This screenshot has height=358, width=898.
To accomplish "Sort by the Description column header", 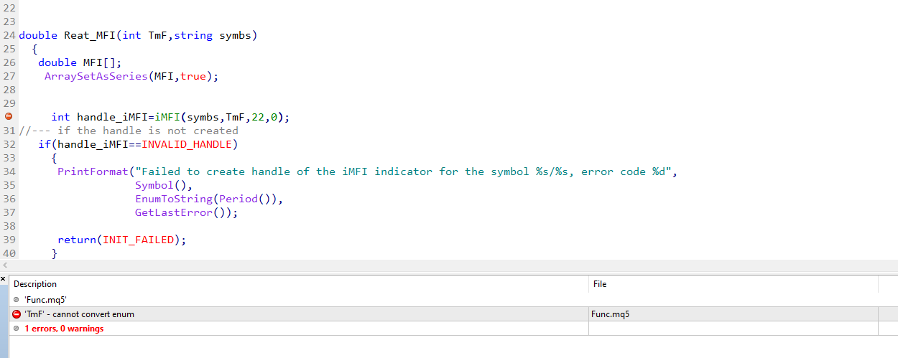I will [35, 284].
